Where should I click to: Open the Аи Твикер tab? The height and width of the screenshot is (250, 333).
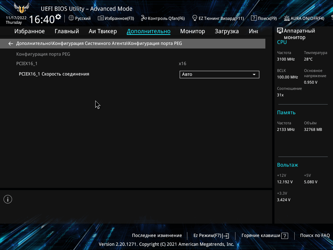[103, 31]
